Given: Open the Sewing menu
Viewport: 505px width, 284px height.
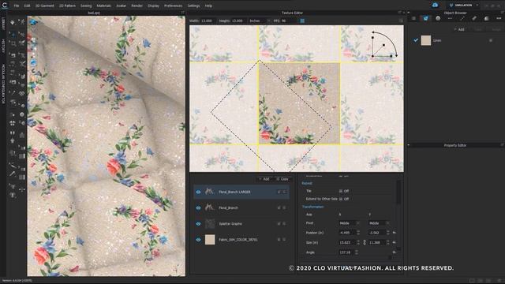Looking at the screenshot, I should pos(86,6).
